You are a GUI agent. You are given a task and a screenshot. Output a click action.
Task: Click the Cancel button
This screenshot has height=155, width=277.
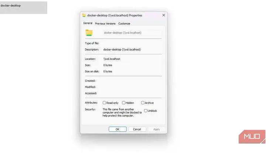tap(137, 129)
